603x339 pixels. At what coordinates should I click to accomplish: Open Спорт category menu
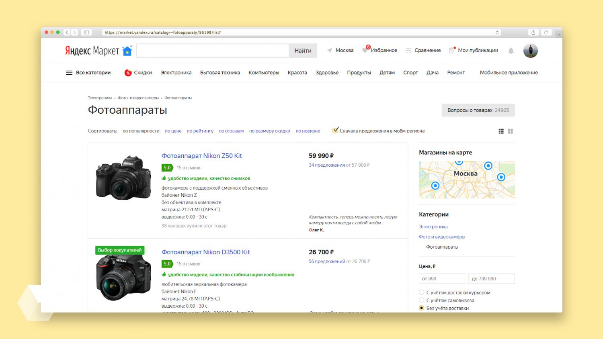[x=410, y=73]
